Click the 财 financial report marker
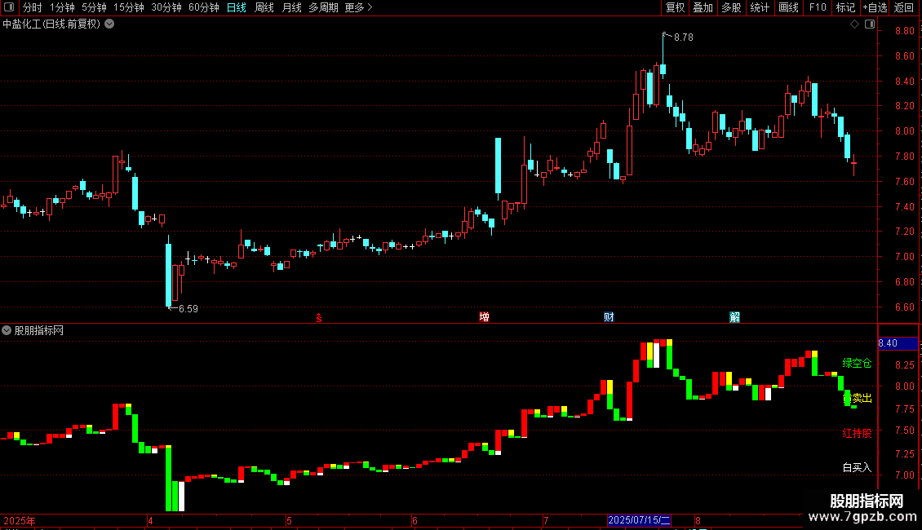Screen dimensions: 922x530 pos(609,317)
